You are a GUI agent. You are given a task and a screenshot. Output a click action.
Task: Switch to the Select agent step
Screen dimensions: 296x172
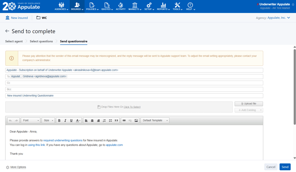click(14, 41)
